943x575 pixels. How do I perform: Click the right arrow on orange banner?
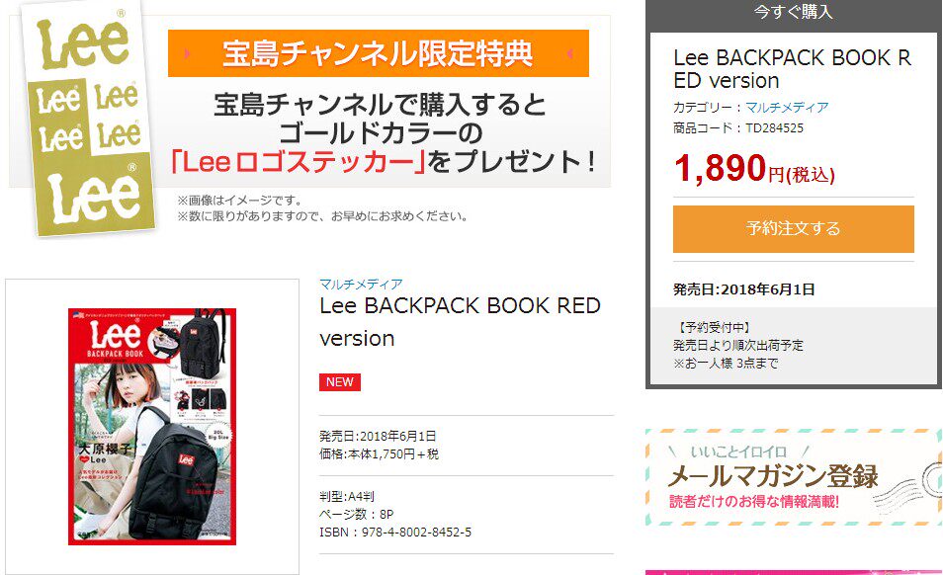[x=569, y=53]
